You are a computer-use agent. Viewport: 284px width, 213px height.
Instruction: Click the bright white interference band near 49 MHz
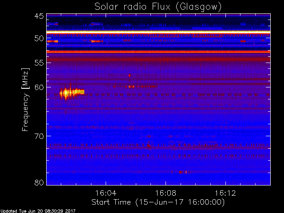point(158,32)
